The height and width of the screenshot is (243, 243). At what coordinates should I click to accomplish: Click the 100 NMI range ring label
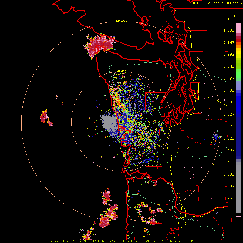point(121,21)
